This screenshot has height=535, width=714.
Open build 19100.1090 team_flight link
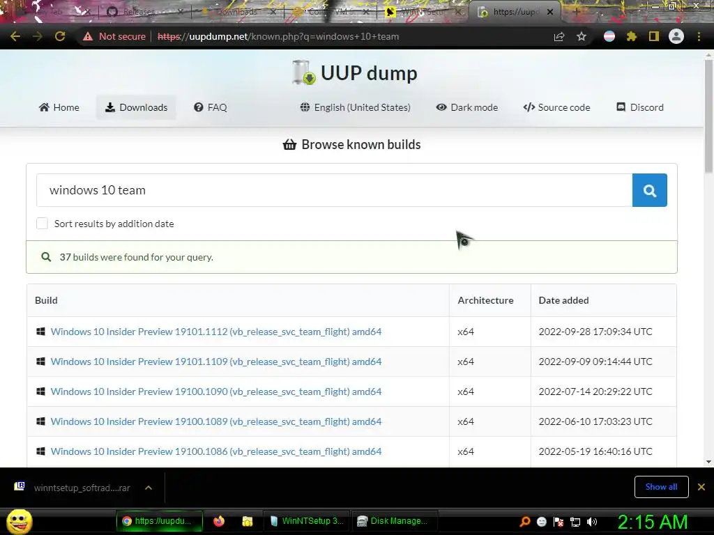(216, 391)
